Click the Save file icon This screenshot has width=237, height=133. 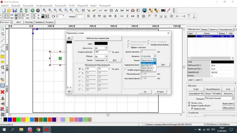click(14, 10)
